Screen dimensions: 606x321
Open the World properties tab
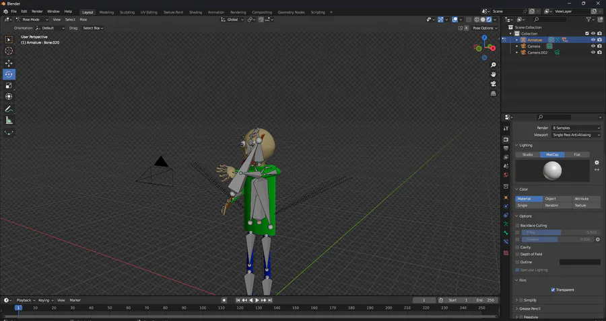[x=506, y=175]
